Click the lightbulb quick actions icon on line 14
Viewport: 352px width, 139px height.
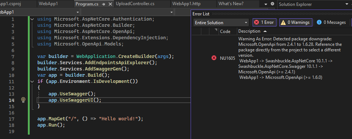tap(23, 100)
